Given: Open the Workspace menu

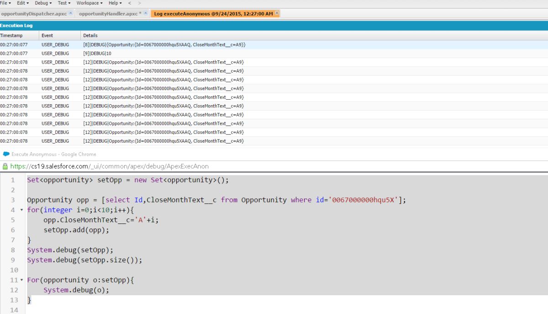Looking at the screenshot, I should pos(89,3).
